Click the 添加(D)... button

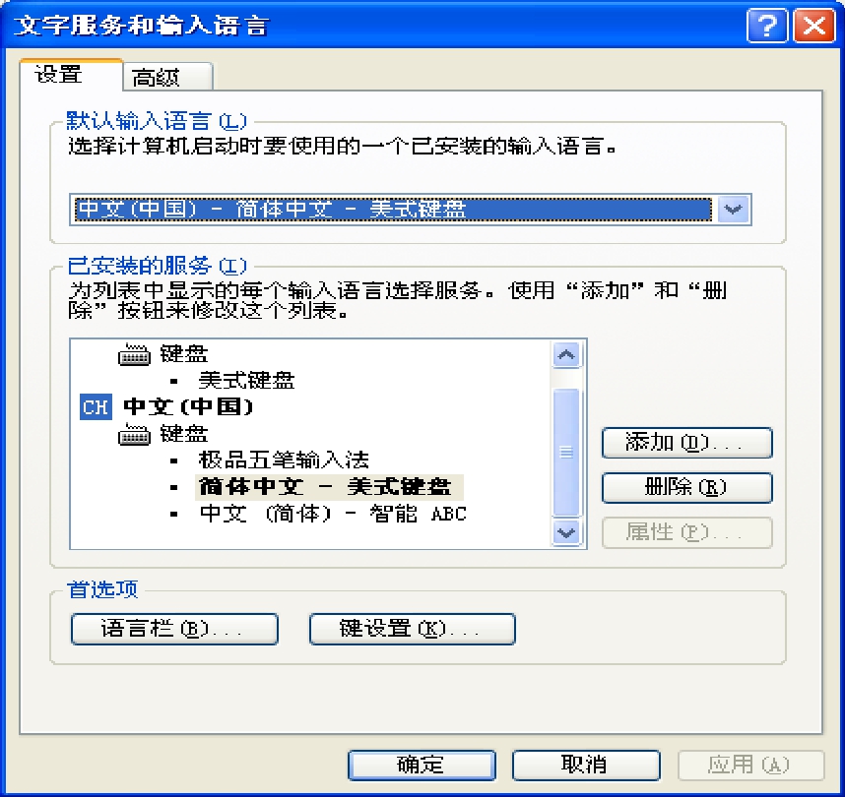click(x=687, y=443)
